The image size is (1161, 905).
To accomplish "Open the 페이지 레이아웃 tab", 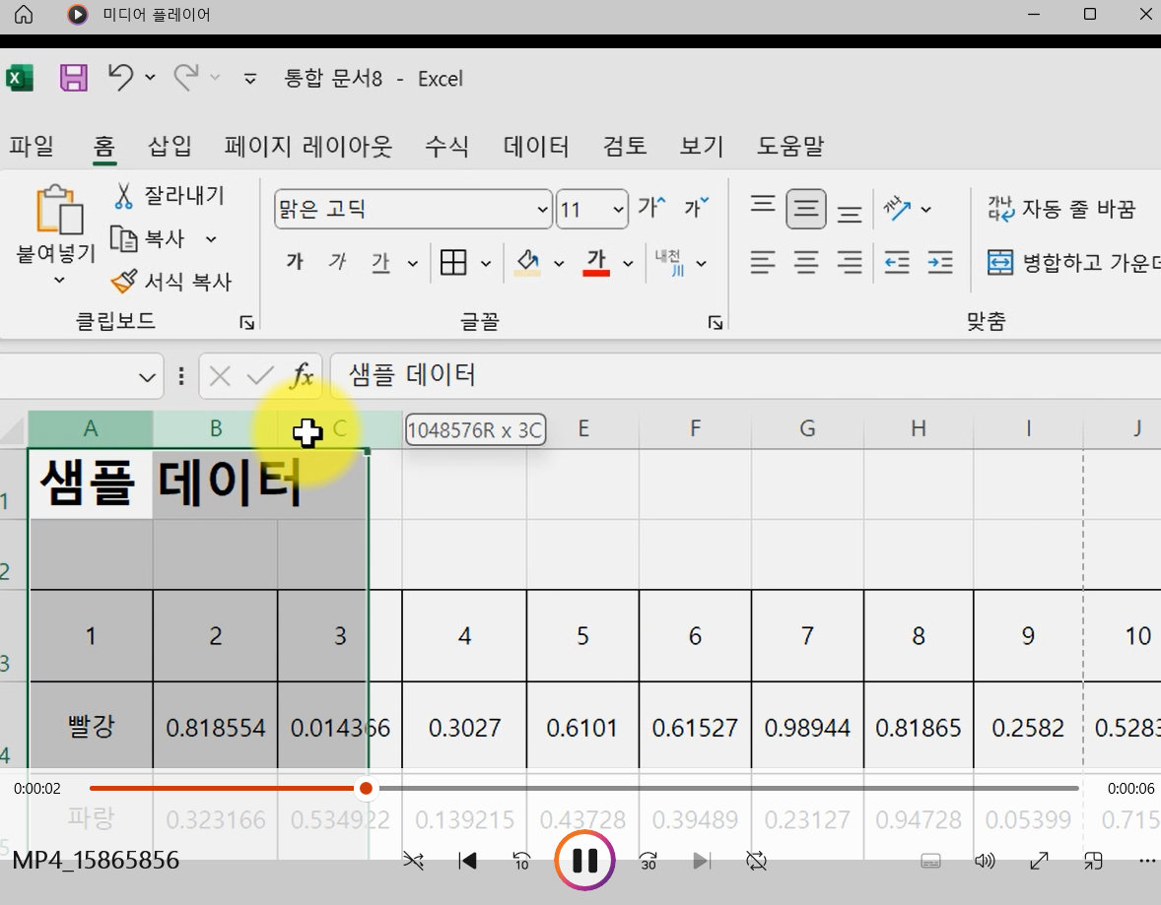I will [x=308, y=146].
